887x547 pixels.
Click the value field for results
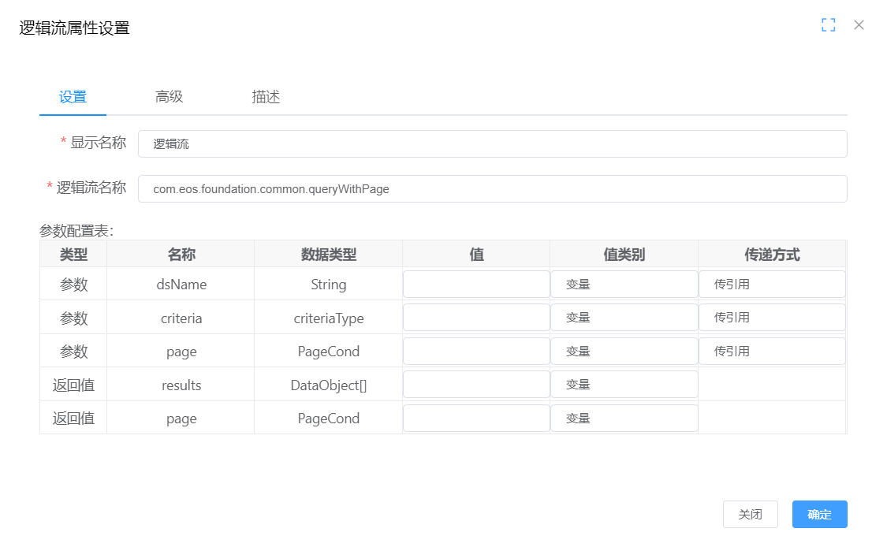[476, 385]
